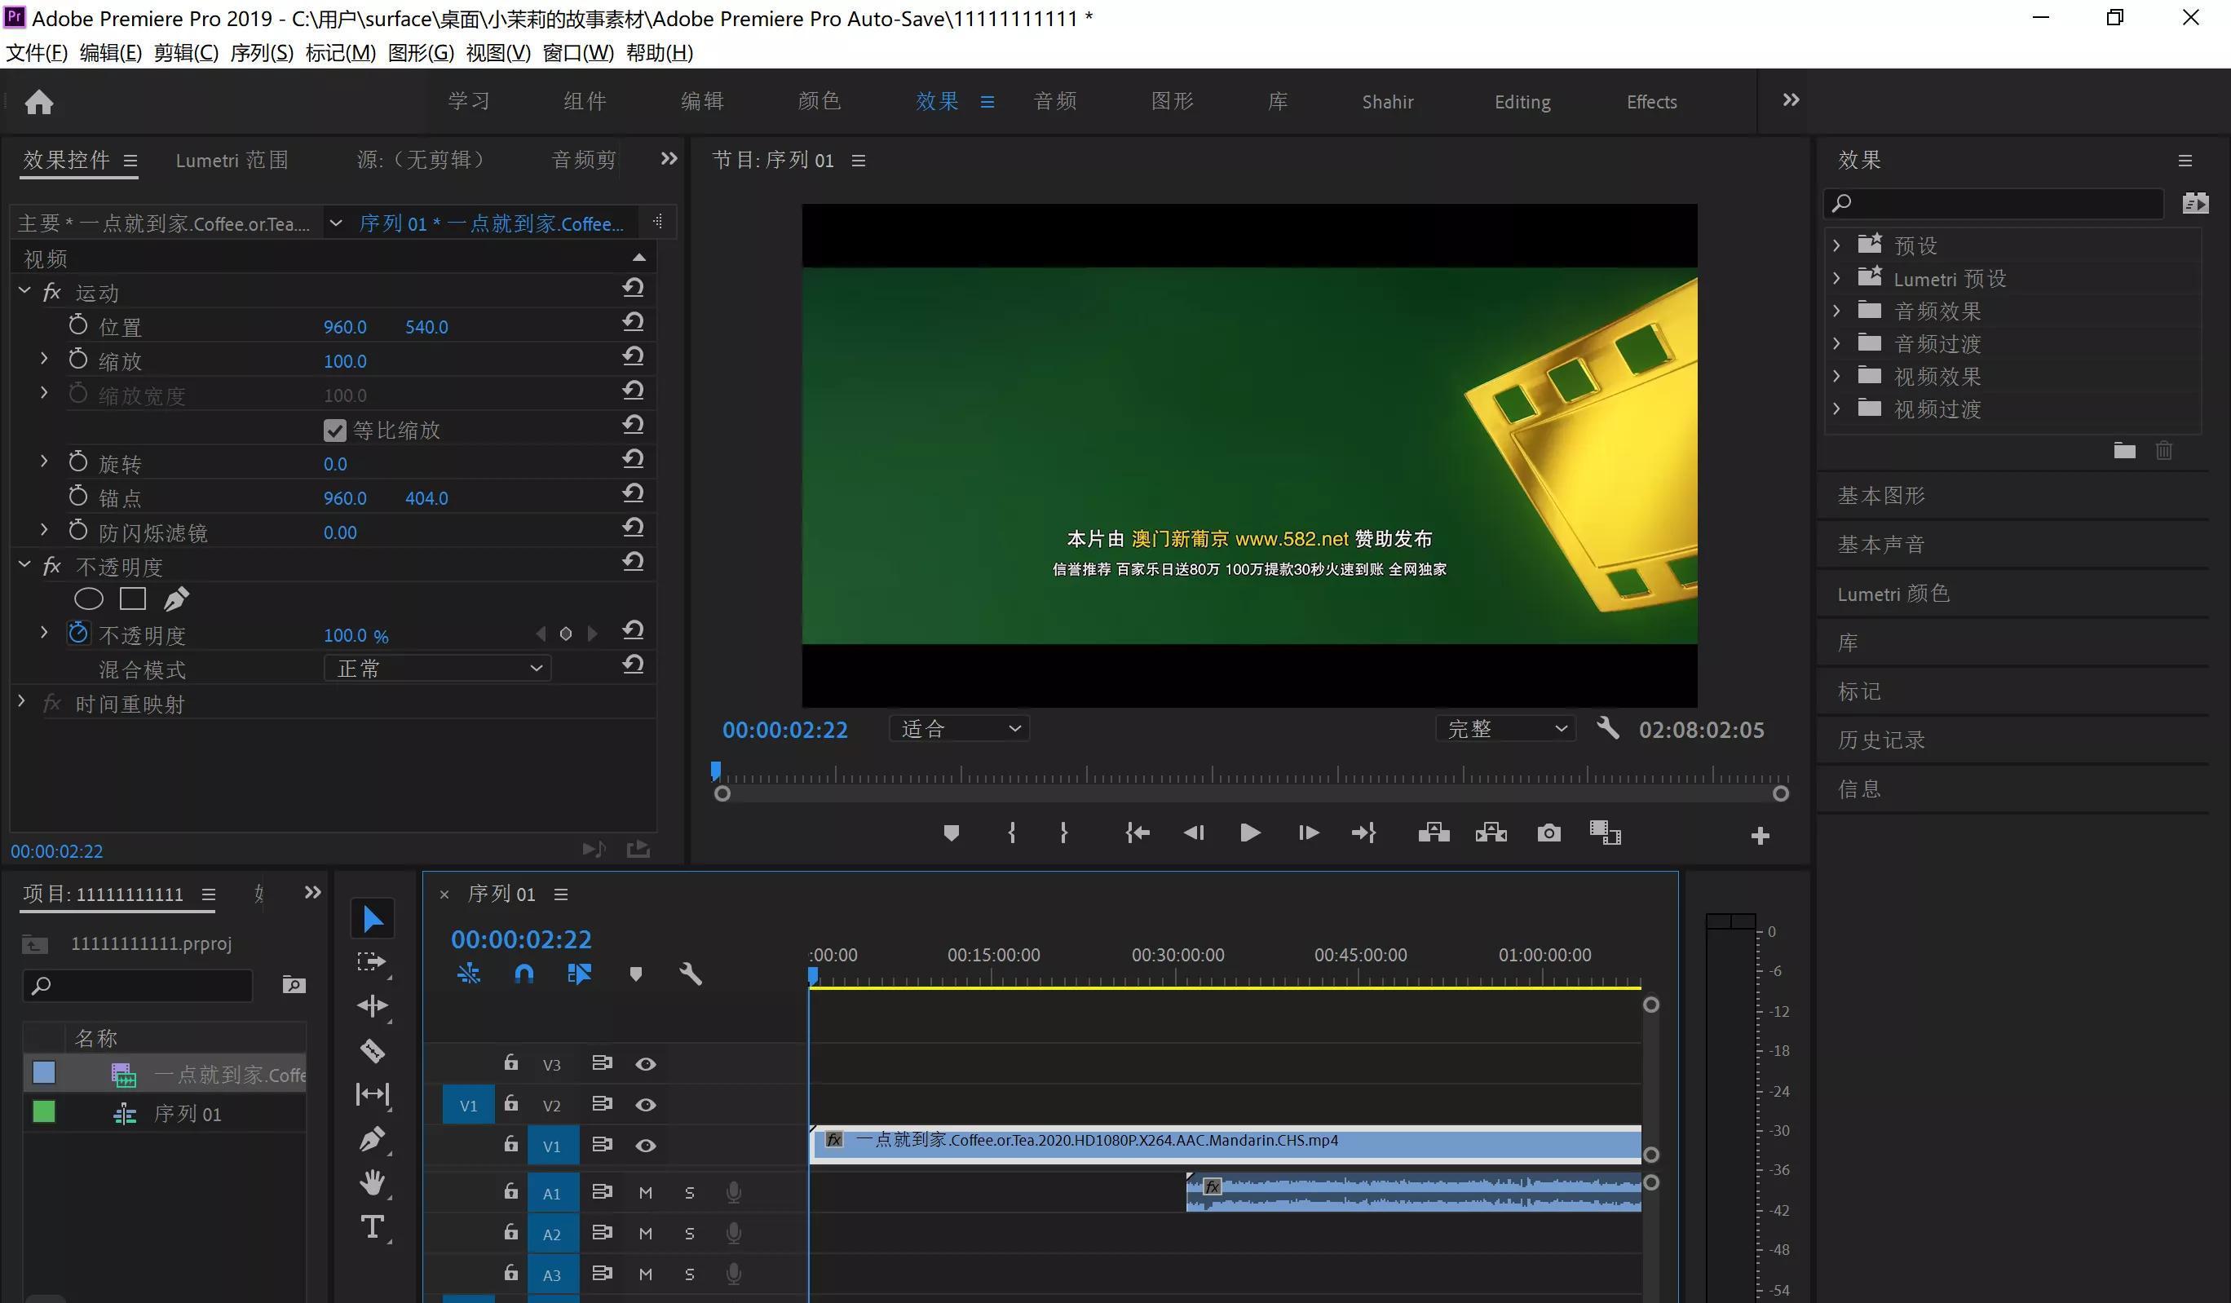This screenshot has height=1303, width=2231.
Task: Select the Slip tool
Action: click(x=373, y=1095)
